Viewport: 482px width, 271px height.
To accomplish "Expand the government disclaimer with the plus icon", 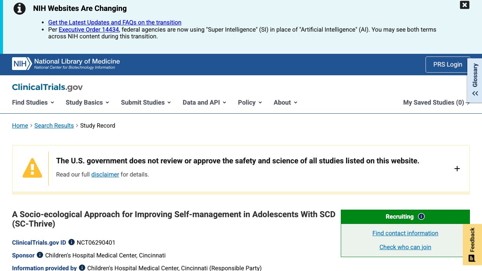I will click(x=457, y=169).
